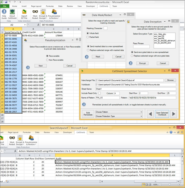Screen dimensions: 185x188
Task: Click zoom in plus in status bar
Action: (179, 185)
